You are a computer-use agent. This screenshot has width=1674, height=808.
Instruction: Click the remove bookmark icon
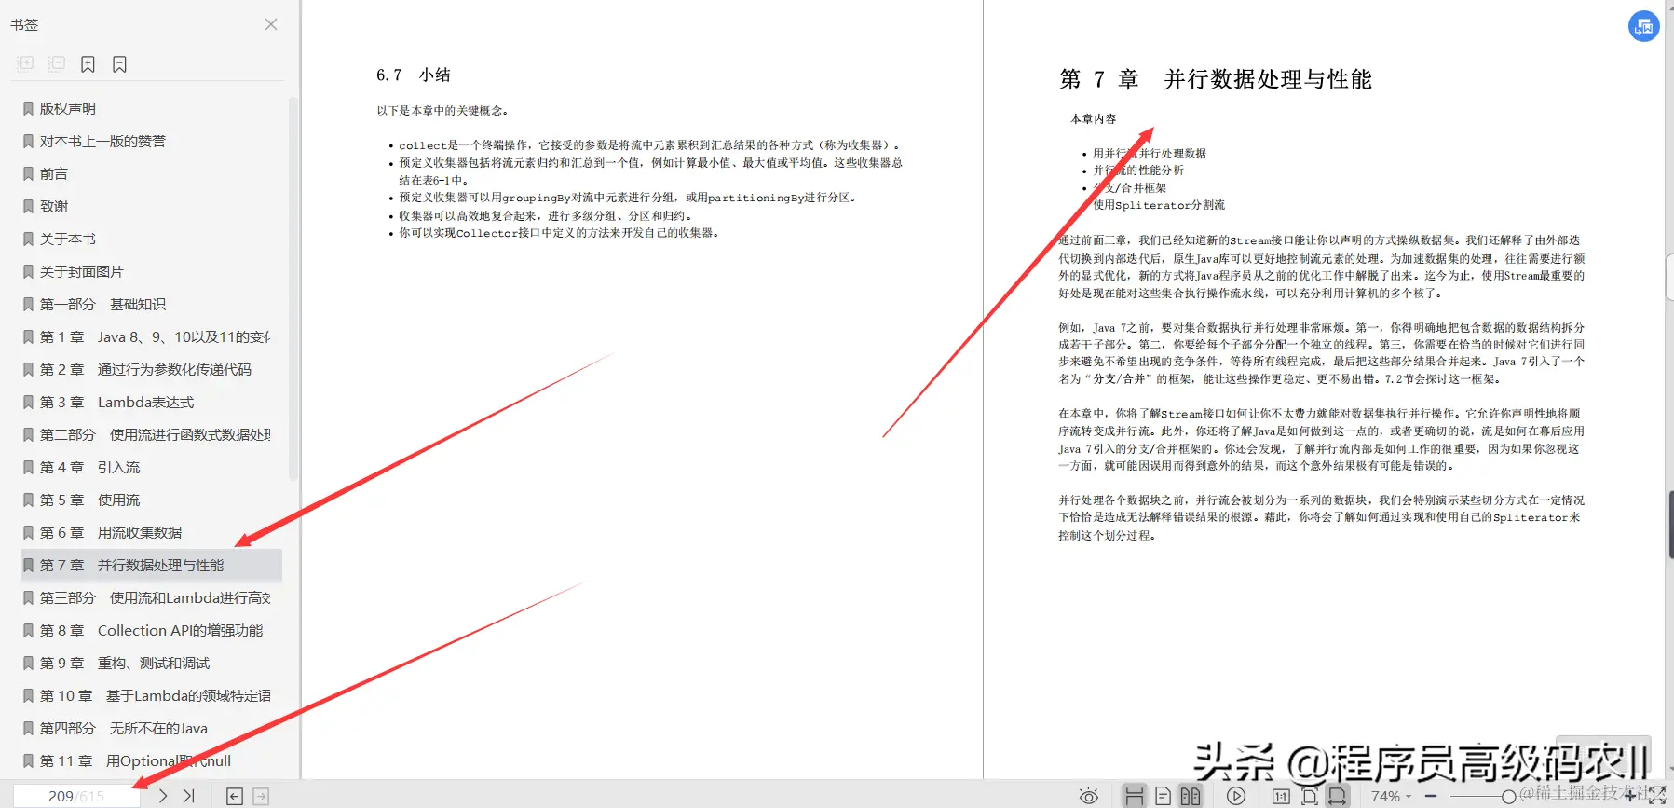119,63
